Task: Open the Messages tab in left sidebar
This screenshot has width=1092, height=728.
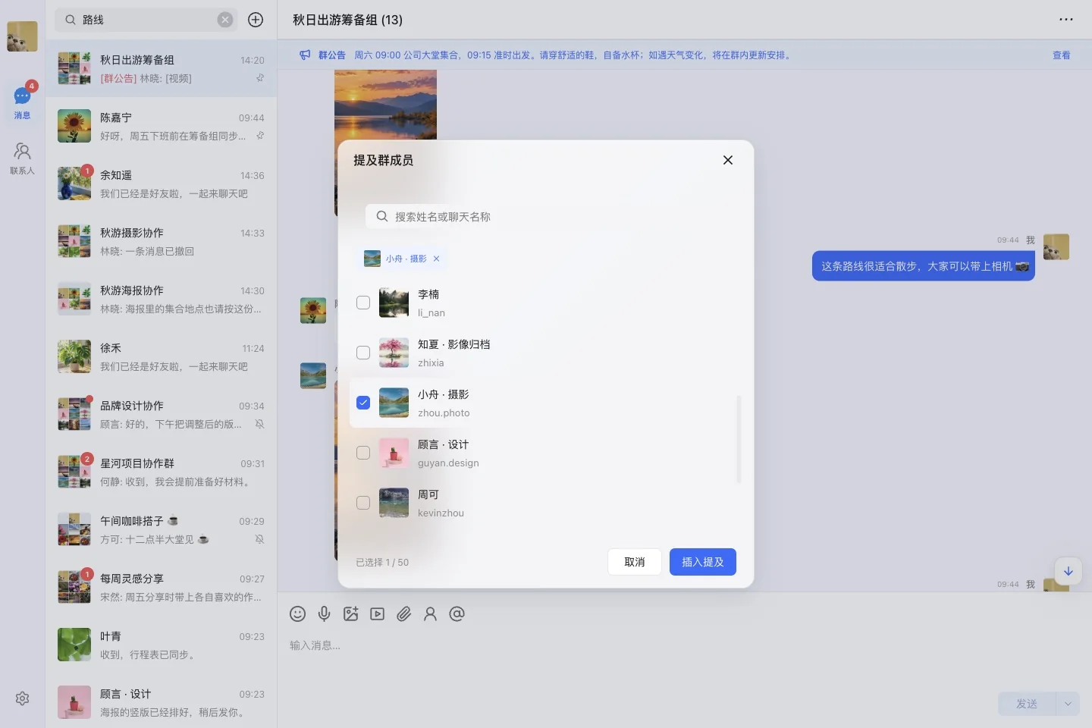Action: pyautogui.click(x=22, y=103)
